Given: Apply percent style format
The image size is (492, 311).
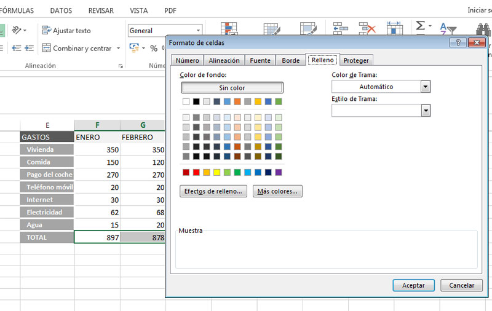Looking at the screenshot, I should click(x=153, y=49).
